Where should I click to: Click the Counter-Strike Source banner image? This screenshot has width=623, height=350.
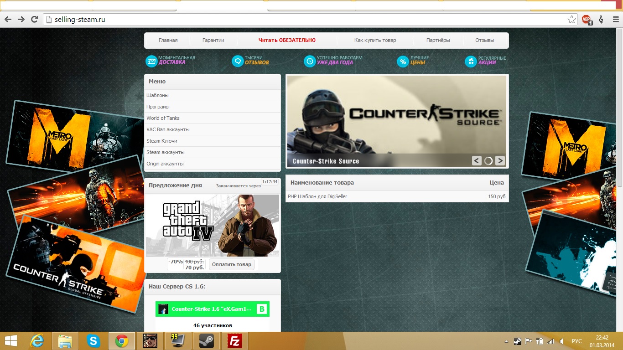[x=397, y=121]
